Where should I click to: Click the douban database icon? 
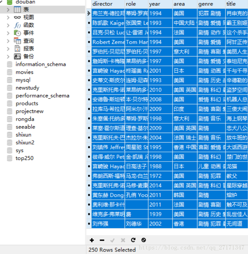click(10, 2)
